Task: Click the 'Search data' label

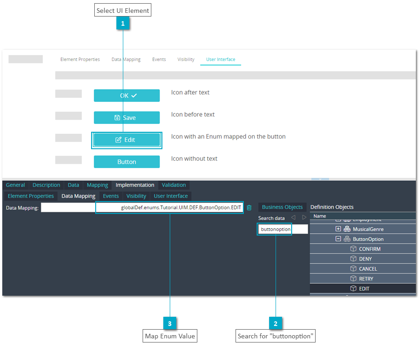Action: tap(271, 218)
